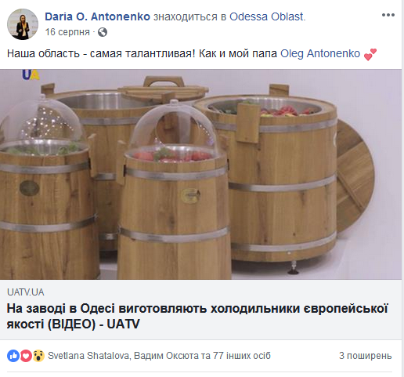This screenshot has width=404, height=377.
Task: Click Daria O. Antonenko's profile picture
Action: [x=23, y=24]
